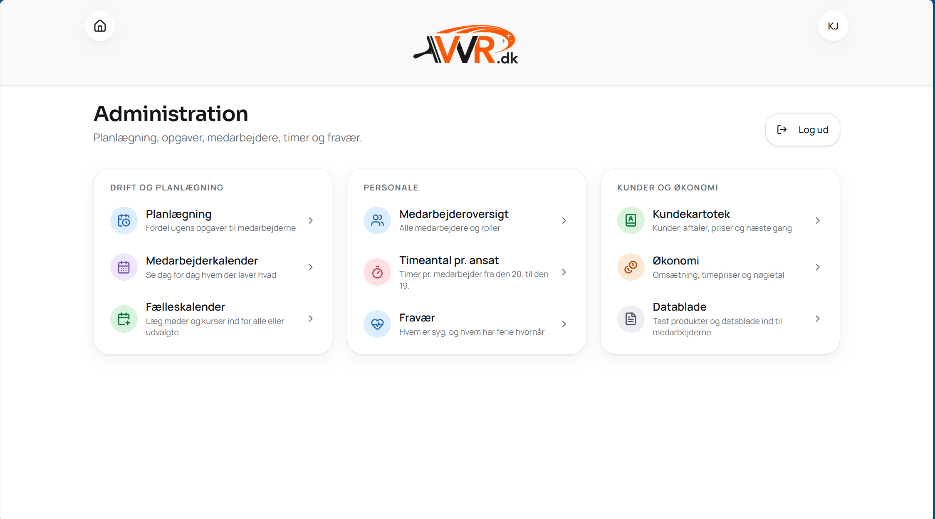
Task: Open Datablade
Action: [680, 307]
